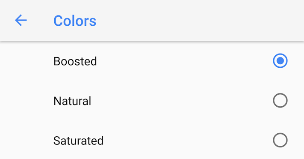Tap the Boosted text row
Image resolution: width=304 pixels, height=159 pixels.
(x=152, y=61)
